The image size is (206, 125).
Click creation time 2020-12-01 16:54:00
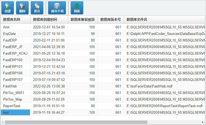(x=49, y=27)
